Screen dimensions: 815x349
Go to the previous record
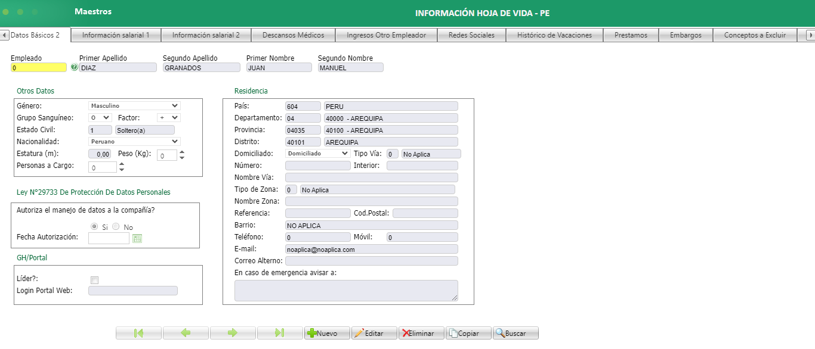(x=186, y=332)
